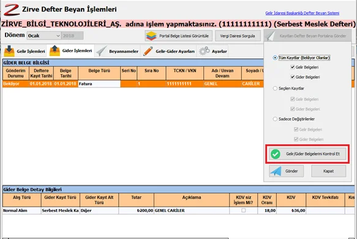This screenshot has width=357, height=239.
Task: Open the Ayarlar tab
Action: click(x=213, y=51)
